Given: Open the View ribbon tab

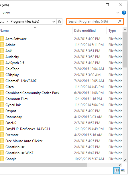Looking at the screenshot, I should [6, 13].
